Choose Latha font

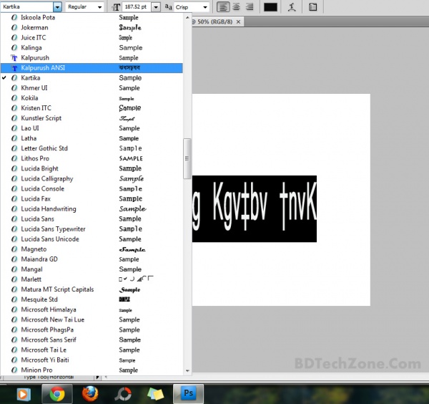pos(92,138)
